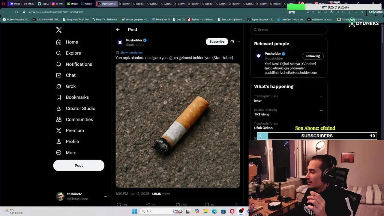
Task: Click the X logo in the sidebar
Action: (x=59, y=30)
